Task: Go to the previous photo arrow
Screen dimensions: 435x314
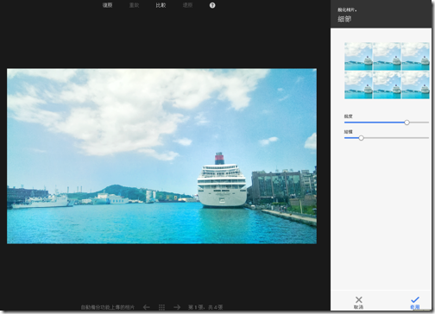Action: [146, 307]
